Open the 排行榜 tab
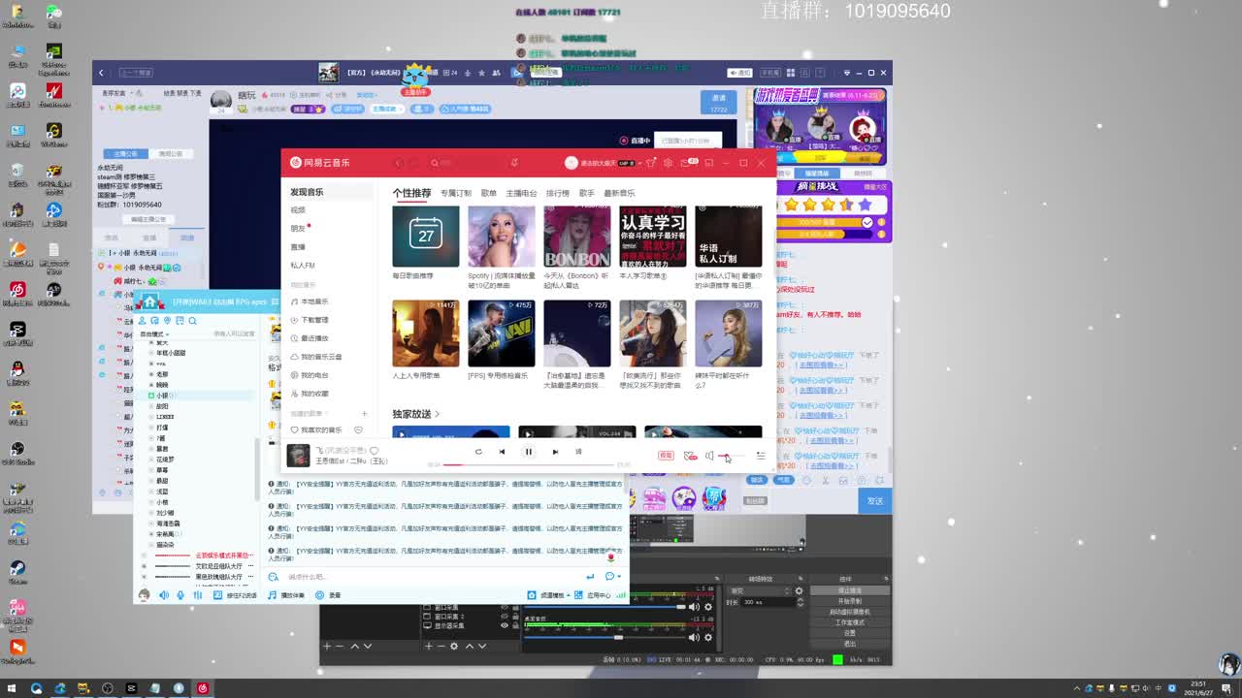The width and height of the screenshot is (1242, 698). point(558,194)
